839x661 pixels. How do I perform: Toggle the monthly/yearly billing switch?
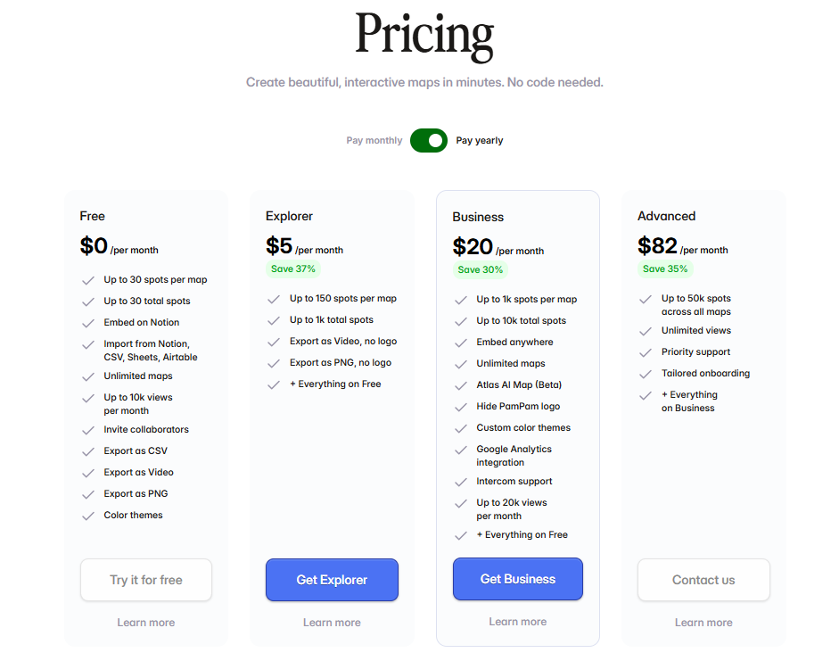point(428,140)
